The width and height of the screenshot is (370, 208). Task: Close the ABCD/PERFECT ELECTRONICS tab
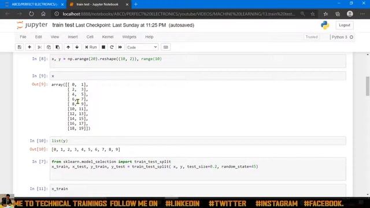pos(62,4)
